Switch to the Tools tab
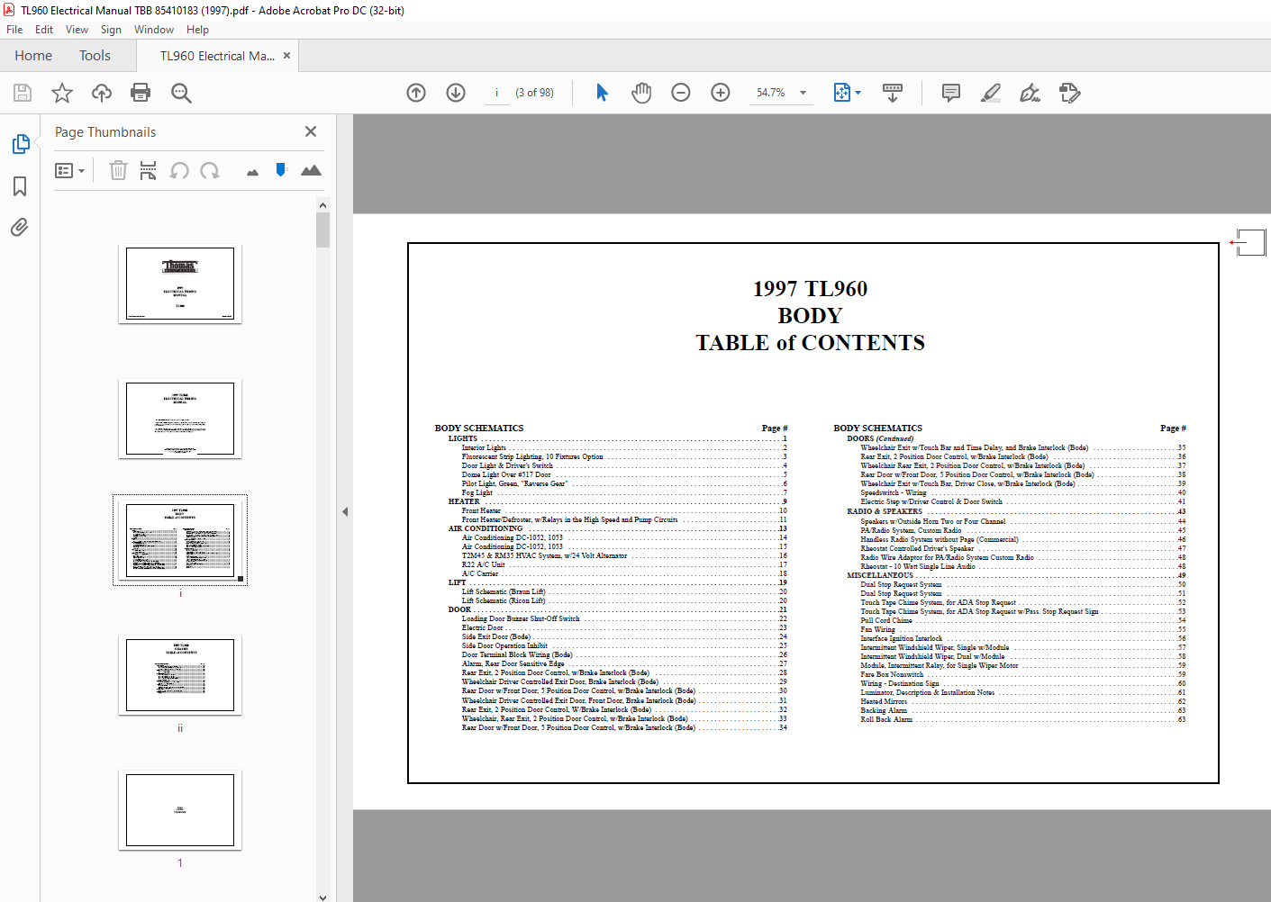The image size is (1271, 902). pyautogui.click(x=95, y=56)
